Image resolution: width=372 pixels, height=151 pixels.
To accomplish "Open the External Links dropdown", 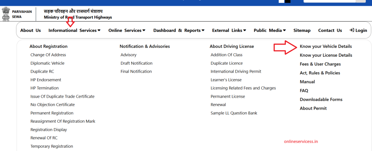I will (229, 30).
